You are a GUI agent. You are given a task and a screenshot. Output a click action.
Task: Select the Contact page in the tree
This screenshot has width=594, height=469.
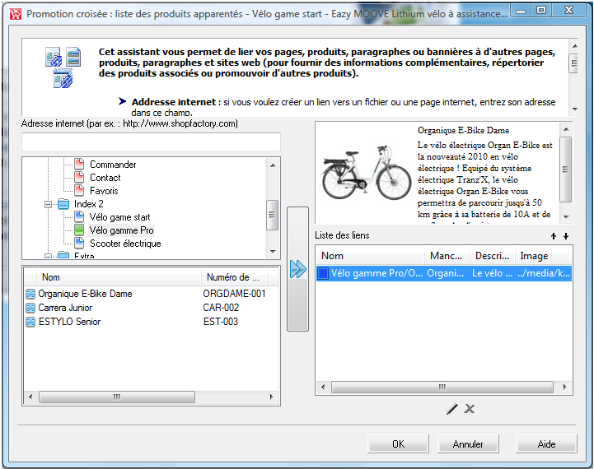[x=105, y=178]
